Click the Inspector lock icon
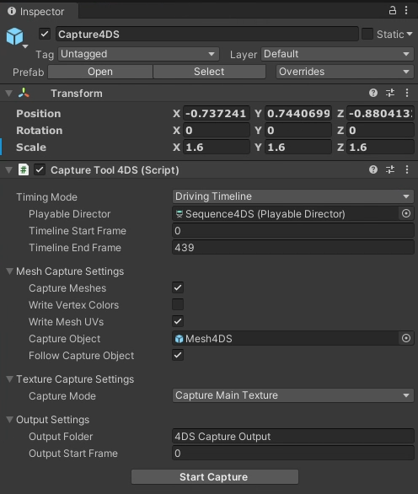 pos(393,11)
